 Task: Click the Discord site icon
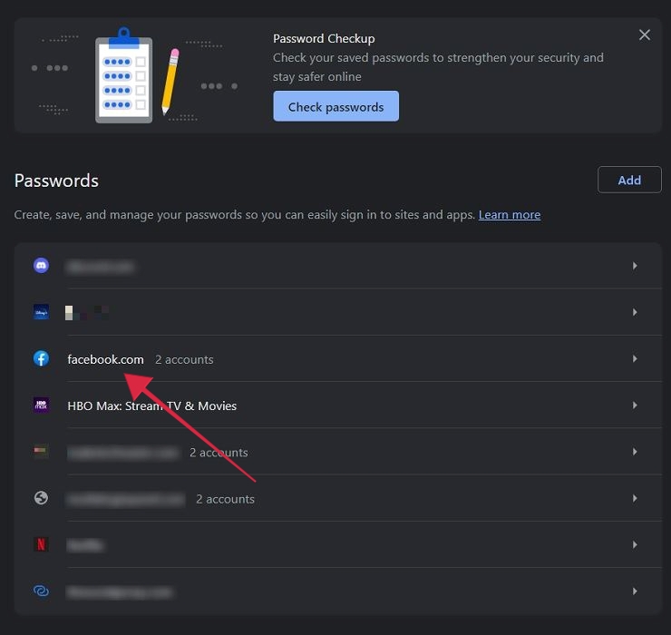41,266
